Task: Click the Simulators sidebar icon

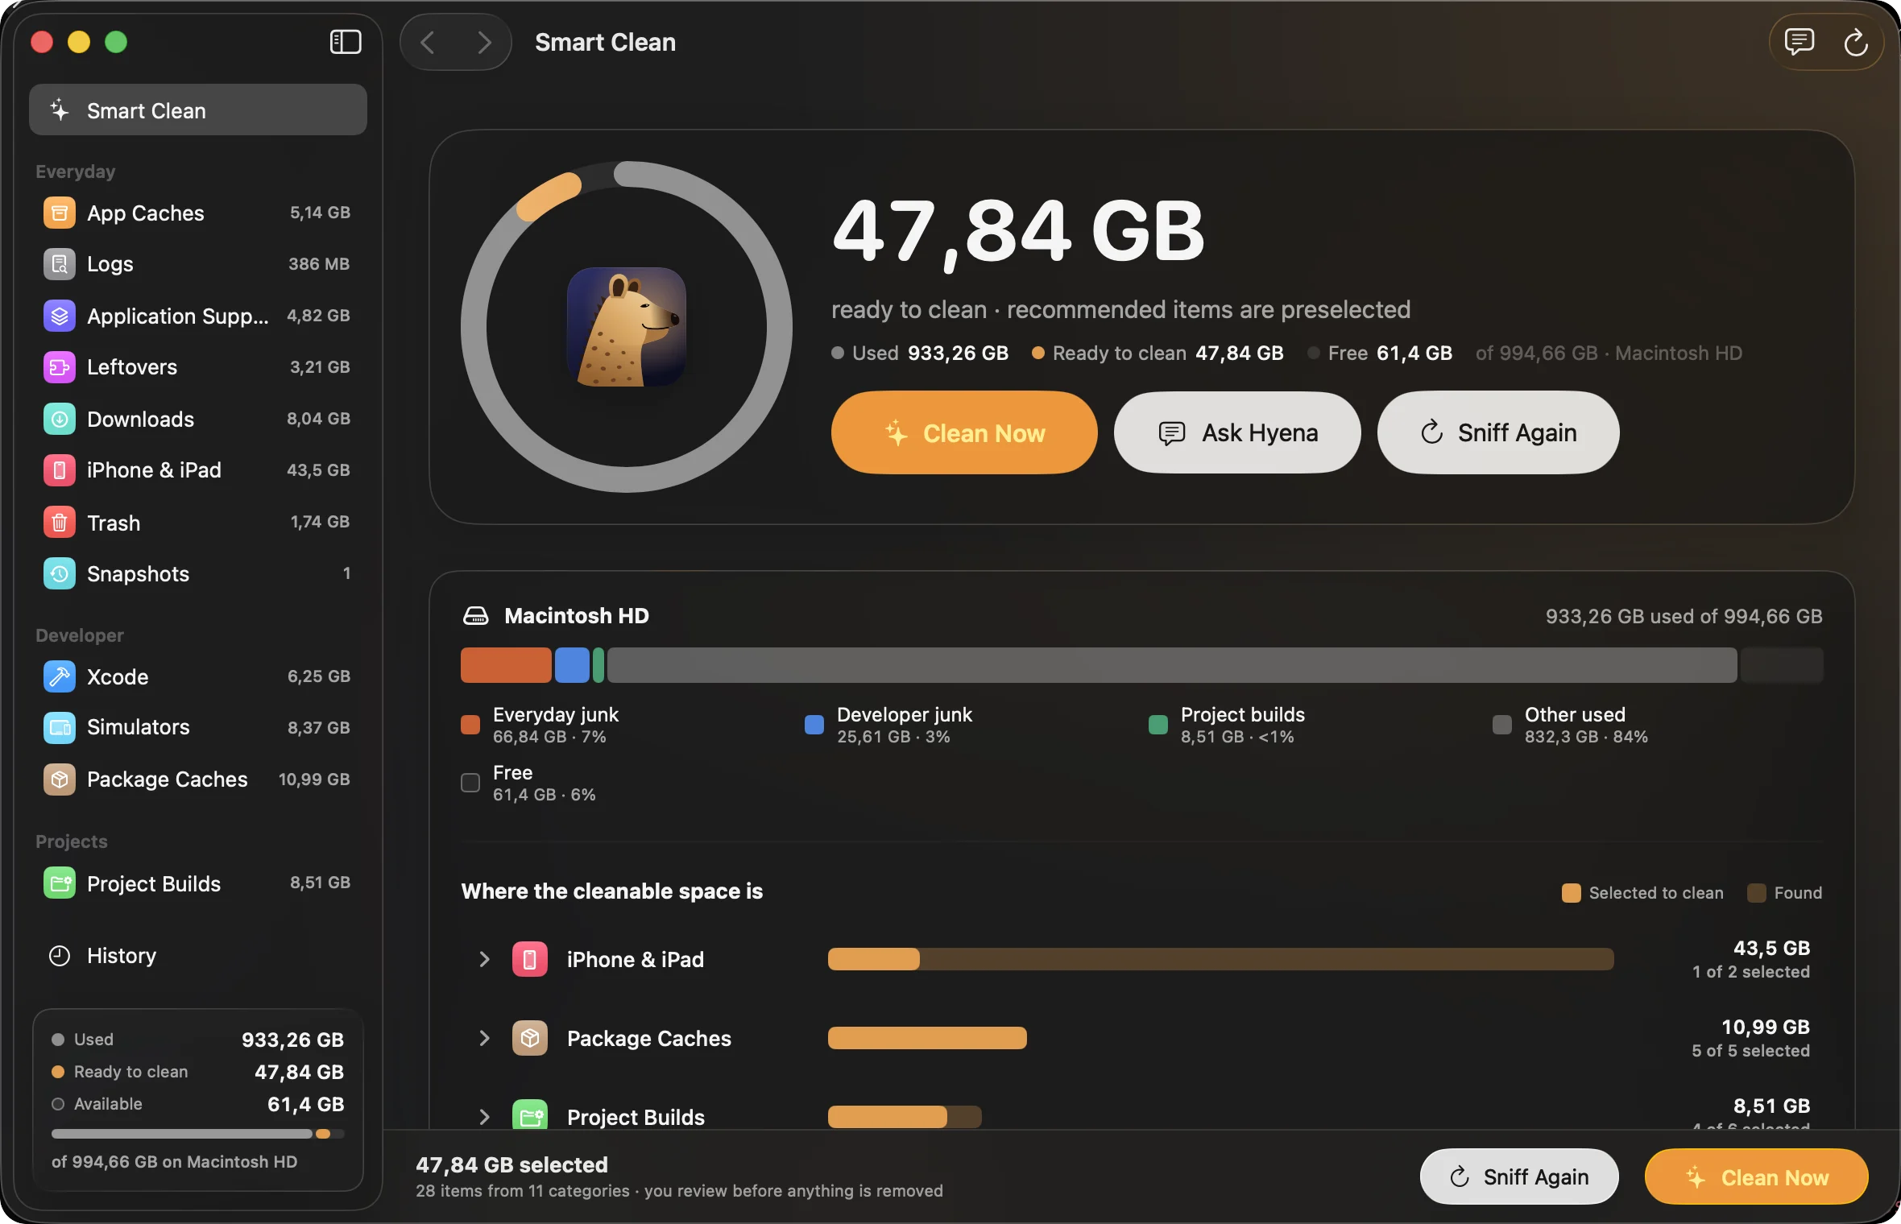Action: pyautogui.click(x=60, y=728)
